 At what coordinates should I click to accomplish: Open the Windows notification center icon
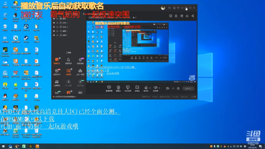coord(260,146)
